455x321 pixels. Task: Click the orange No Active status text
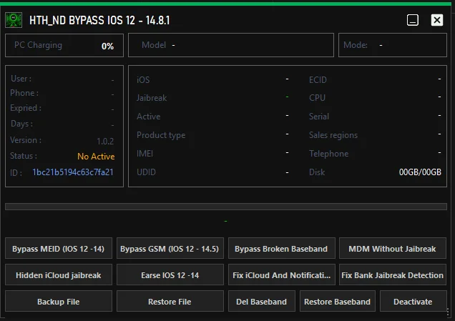coord(96,157)
